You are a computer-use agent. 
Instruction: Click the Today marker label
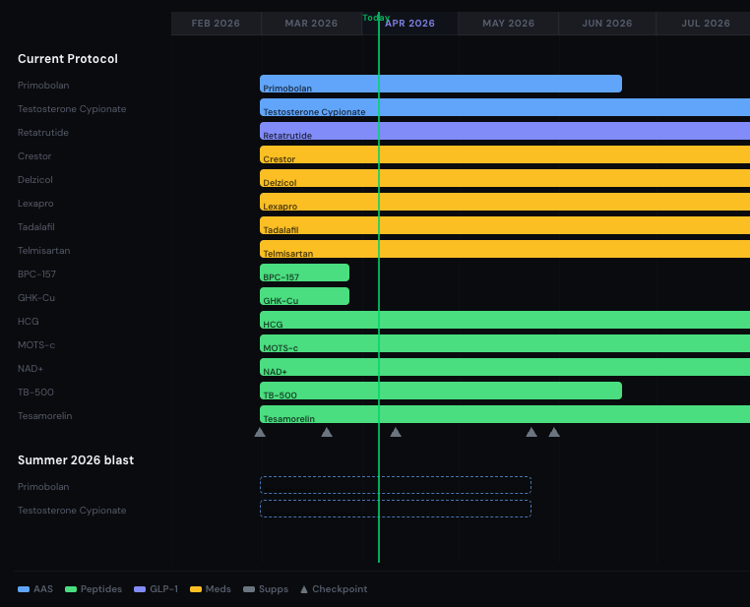(376, 18)
